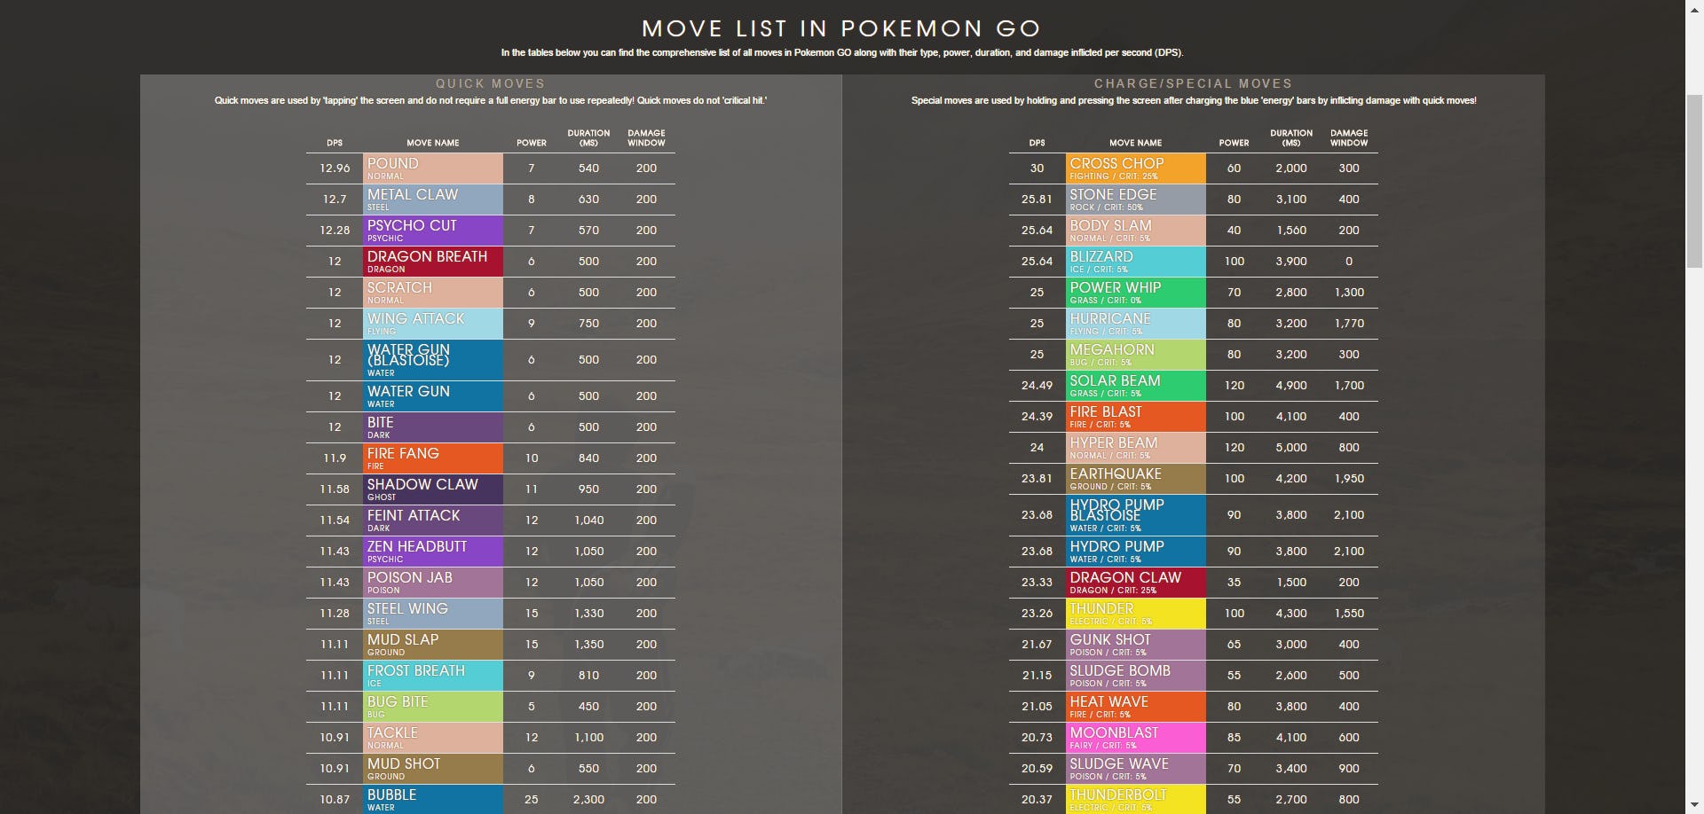The image size is (1704, 814).
Task: Click the MOONBLAST fairy move cell
Action: coord(1136,737)
